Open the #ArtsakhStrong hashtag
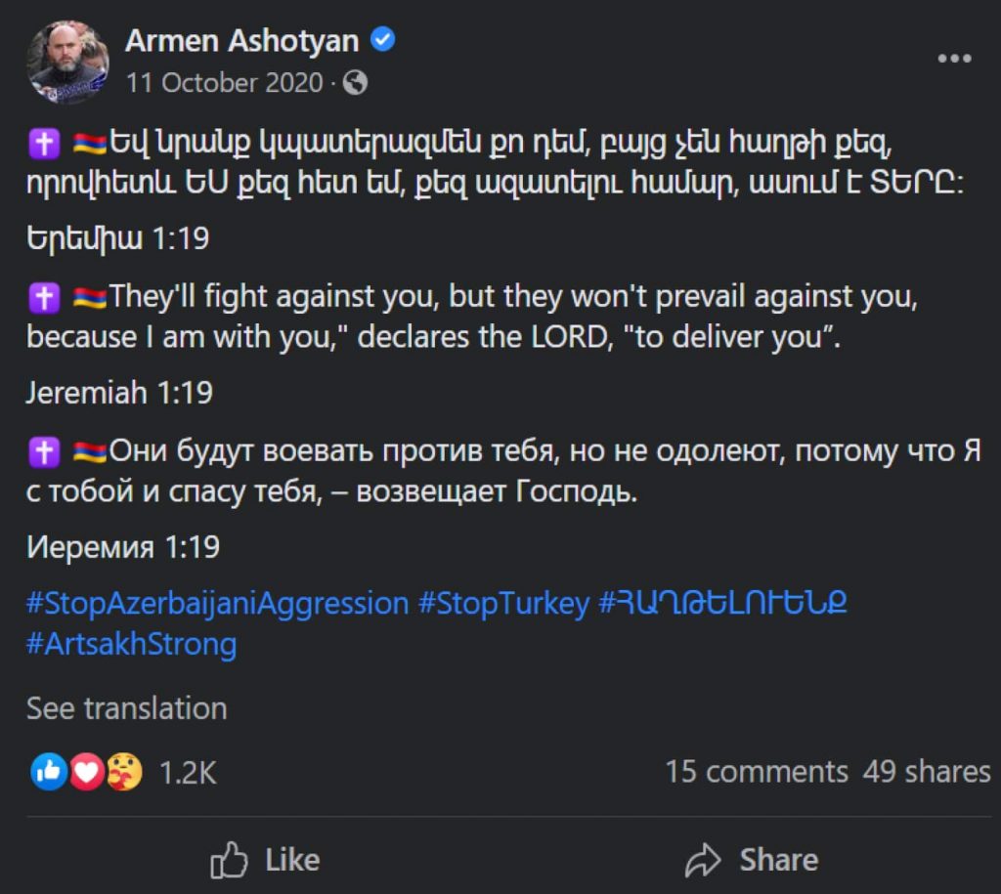 coord(131,644)
